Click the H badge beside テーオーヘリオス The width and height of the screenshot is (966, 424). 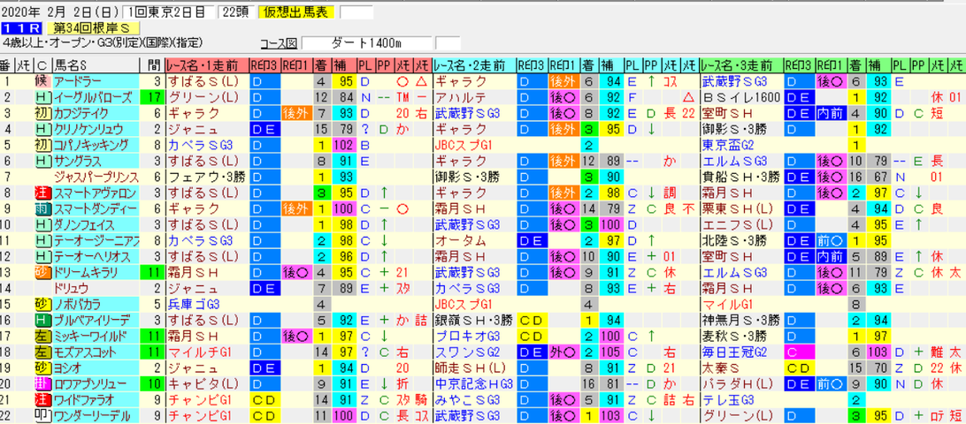pos(42,257)
